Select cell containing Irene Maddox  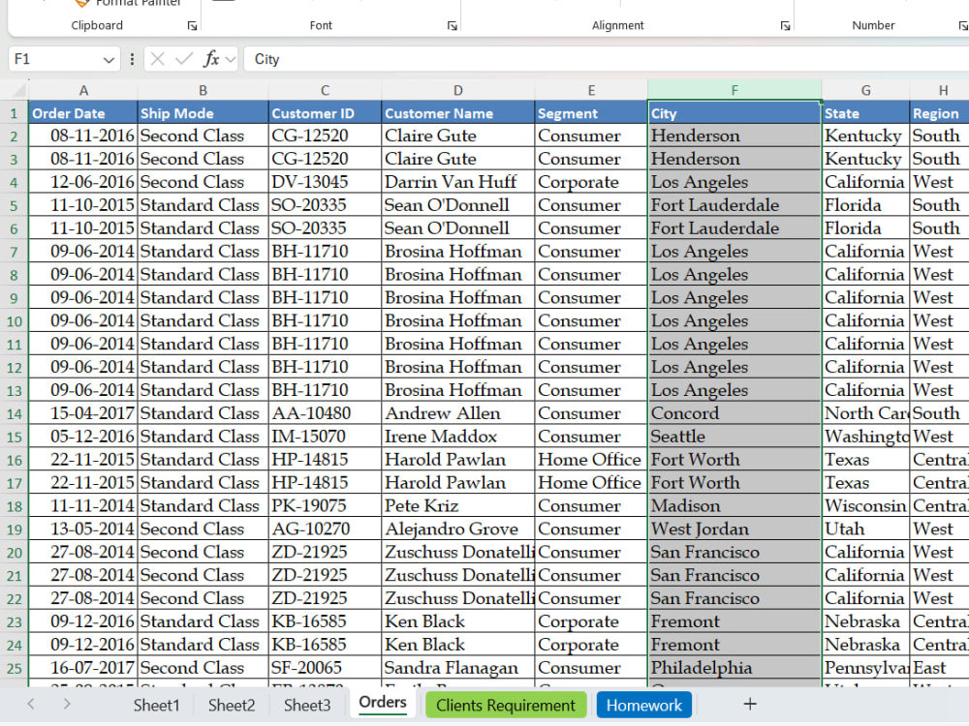pyautogui.click(x=458, y=437)
